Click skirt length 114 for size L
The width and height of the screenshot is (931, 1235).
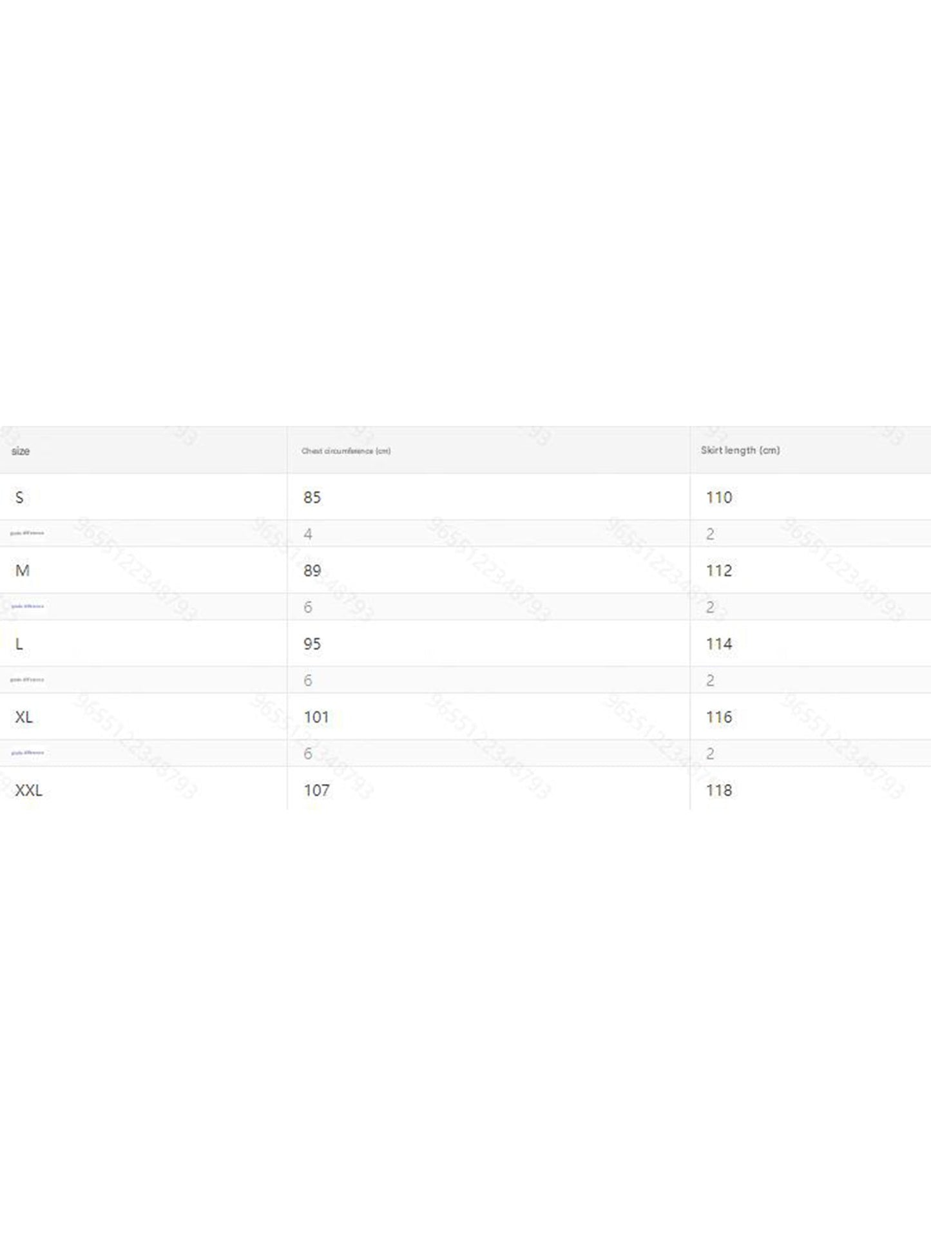(x=719, y=644)
